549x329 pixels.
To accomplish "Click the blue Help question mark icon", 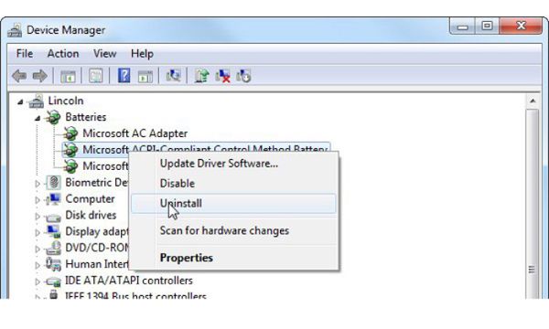I will pyautogui.click(x=124, y=76).
